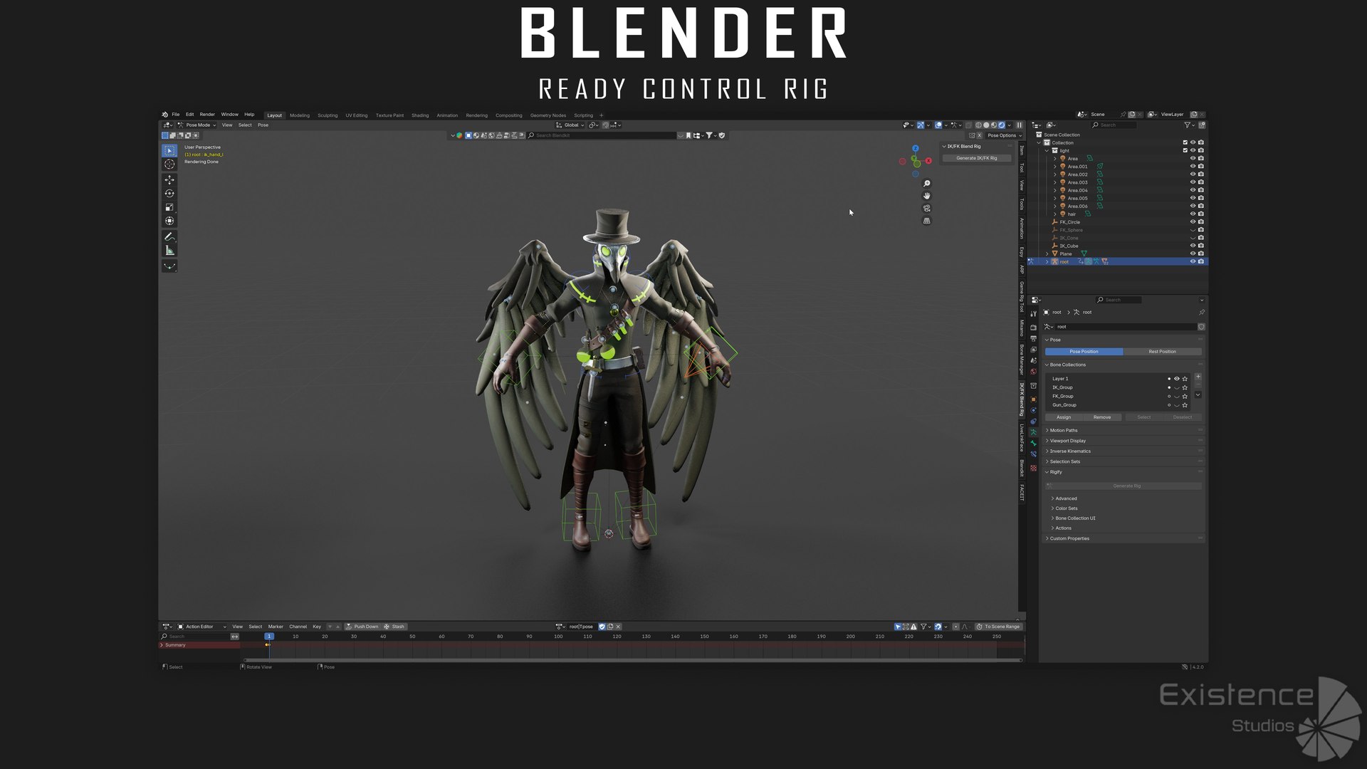Screen dimensions: 1367x769
Task: Open the Render properties tab icon
Action: click(1033, 327)
